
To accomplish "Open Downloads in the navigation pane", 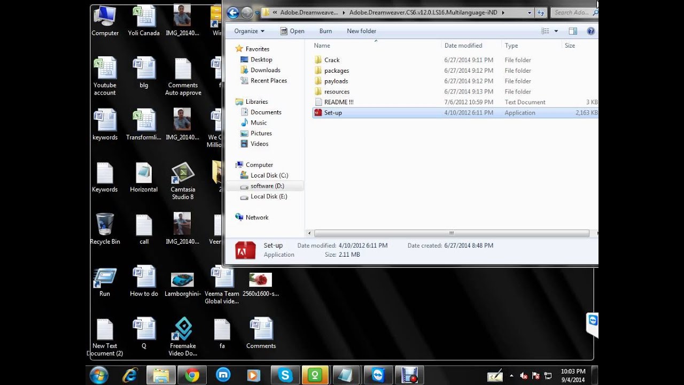I will pyautogui.click(x=265, y=70).
